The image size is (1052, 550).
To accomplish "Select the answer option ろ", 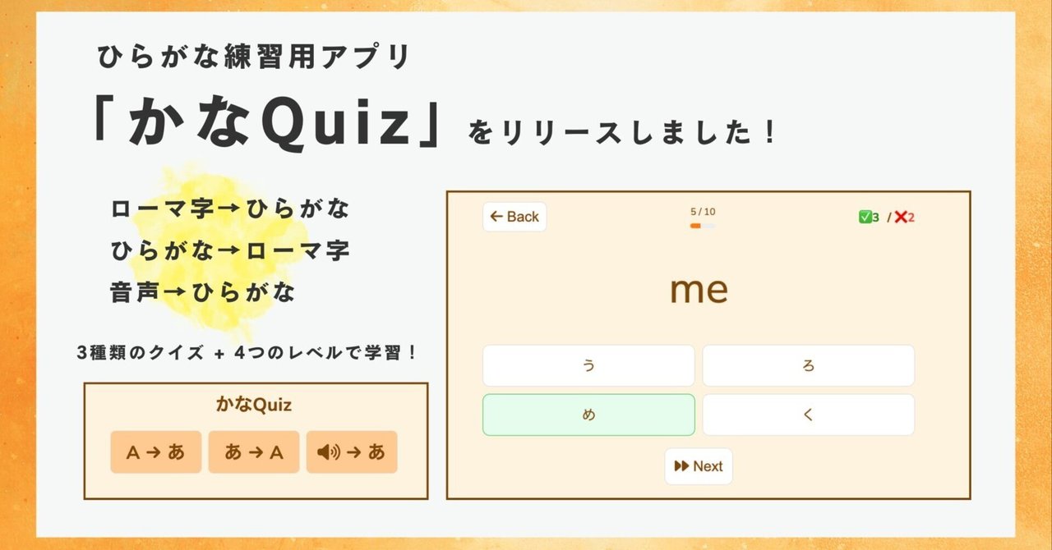I will click(x=809, y=365).
